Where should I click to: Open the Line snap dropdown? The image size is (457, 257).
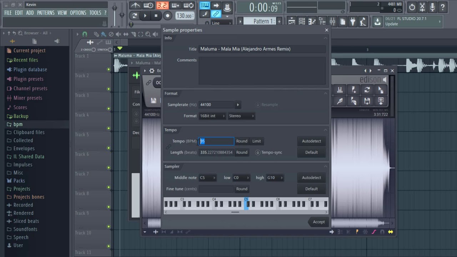point(221,23)
